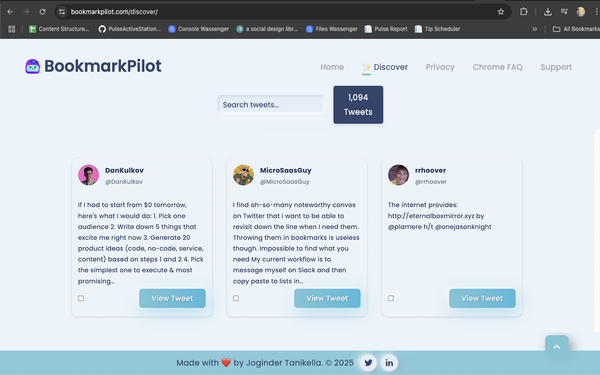Click the BookmarkPilot title text
600x375 pixels.
pyautogui.click(x=103, y=67)
